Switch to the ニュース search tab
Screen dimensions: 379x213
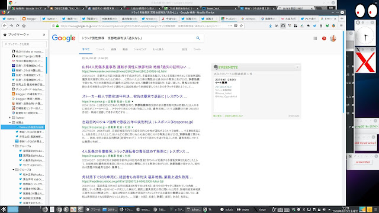(100, 49)
